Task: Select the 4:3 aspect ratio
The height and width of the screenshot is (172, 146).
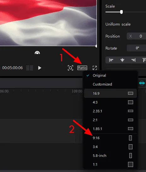Action: point(110,102)
